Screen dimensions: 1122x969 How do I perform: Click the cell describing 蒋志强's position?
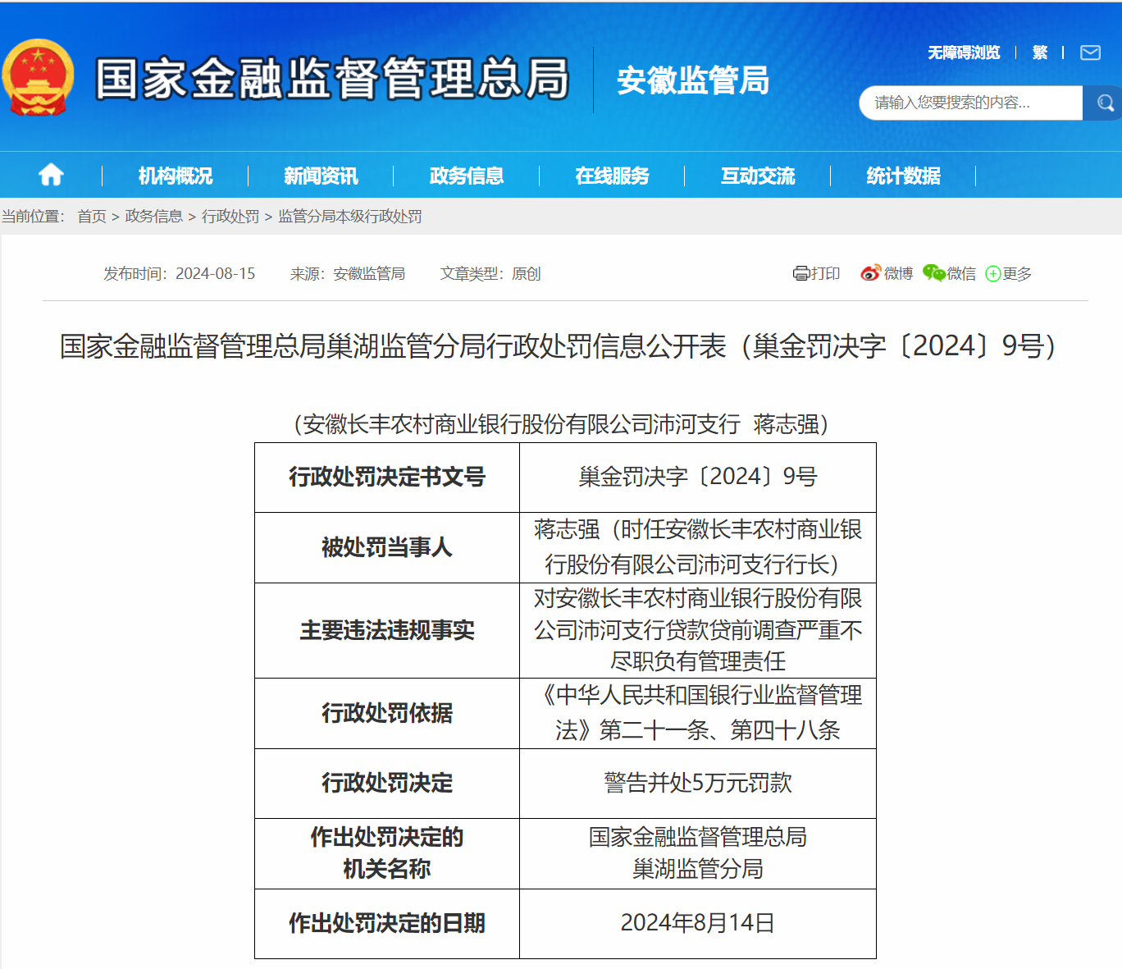click(x=698, y=548)
